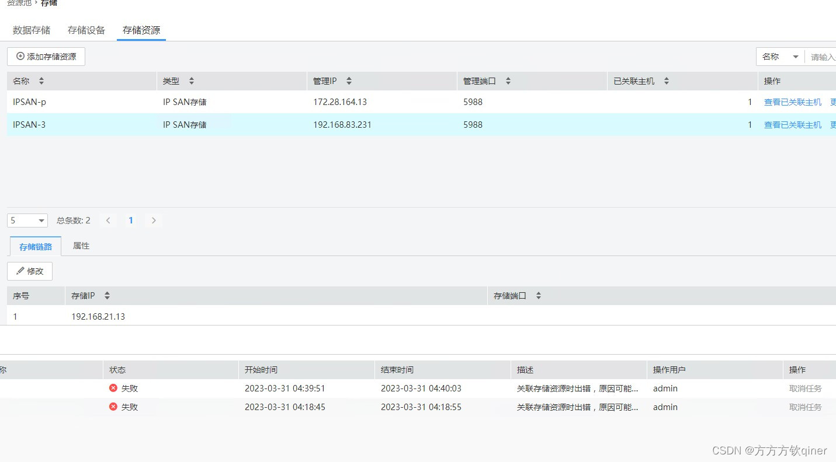Click end time 2023-03-31 04:40:03
836x462 pixels.
[x=421, y=388]
